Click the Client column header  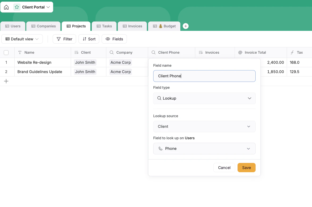(x=89, y=53)
